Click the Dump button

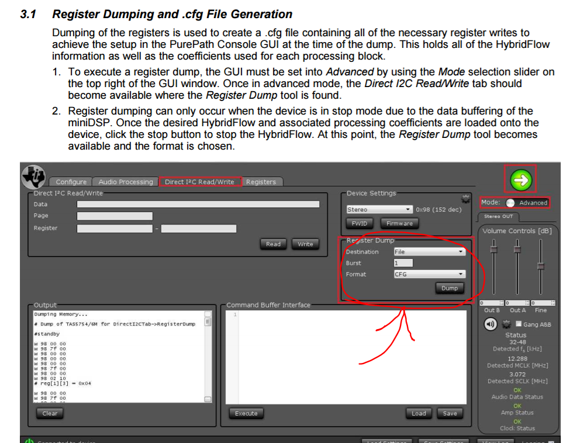(x=450, y=288)
